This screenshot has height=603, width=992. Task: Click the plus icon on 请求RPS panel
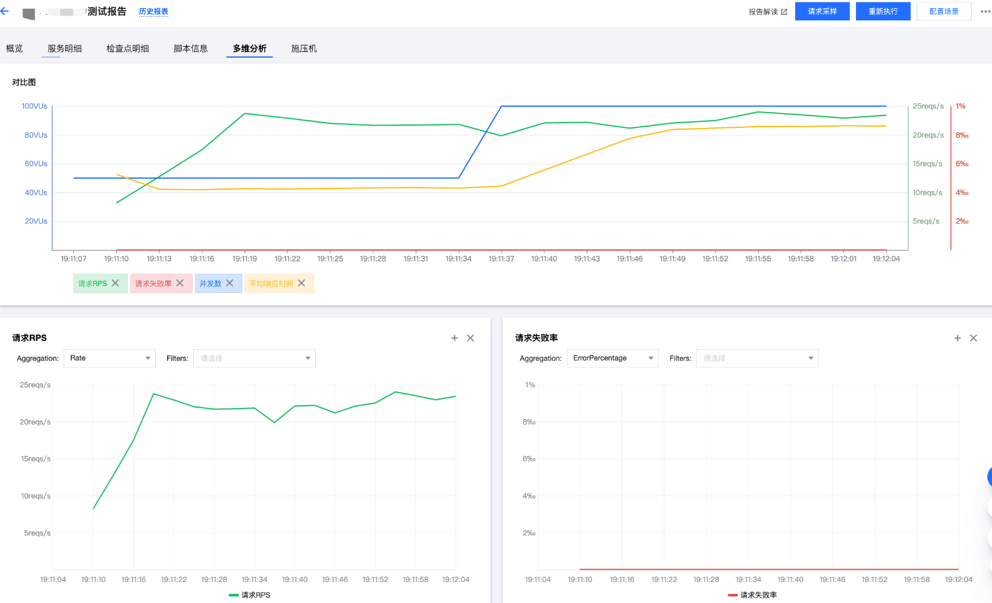[454, 338]
